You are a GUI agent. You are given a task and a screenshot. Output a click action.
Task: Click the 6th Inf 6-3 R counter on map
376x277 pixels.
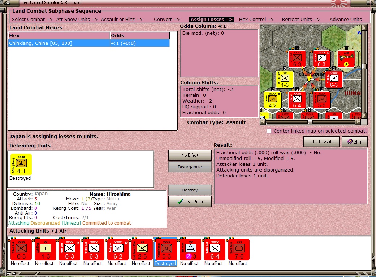(321, 59)
